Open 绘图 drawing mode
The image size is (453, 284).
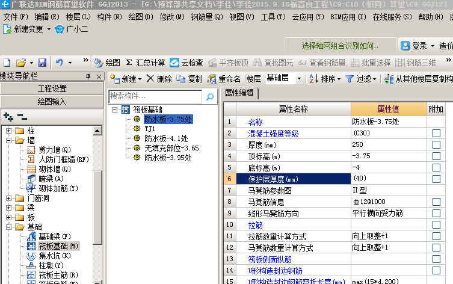pyautogui.click(x=107, y=63)
